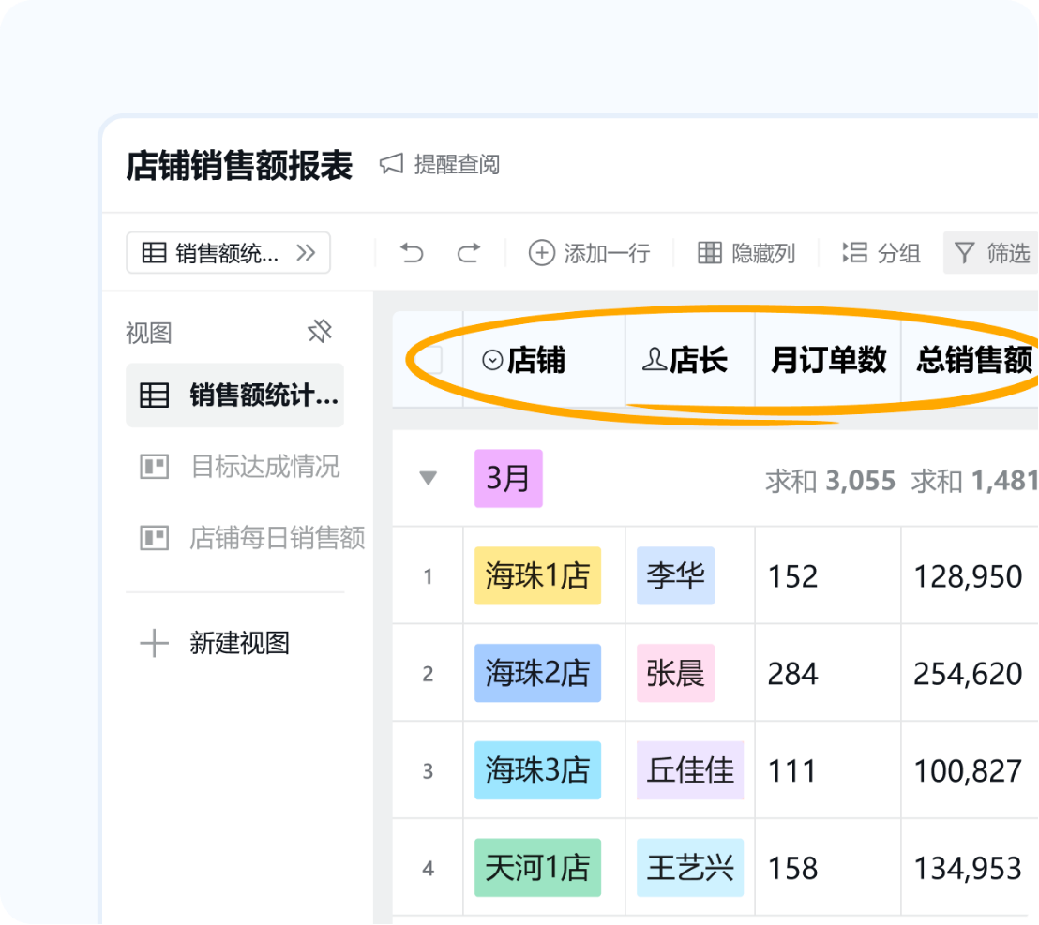Tick the select-all checkbox in header
Screen dimensions: 1039x925
point(430,360)
